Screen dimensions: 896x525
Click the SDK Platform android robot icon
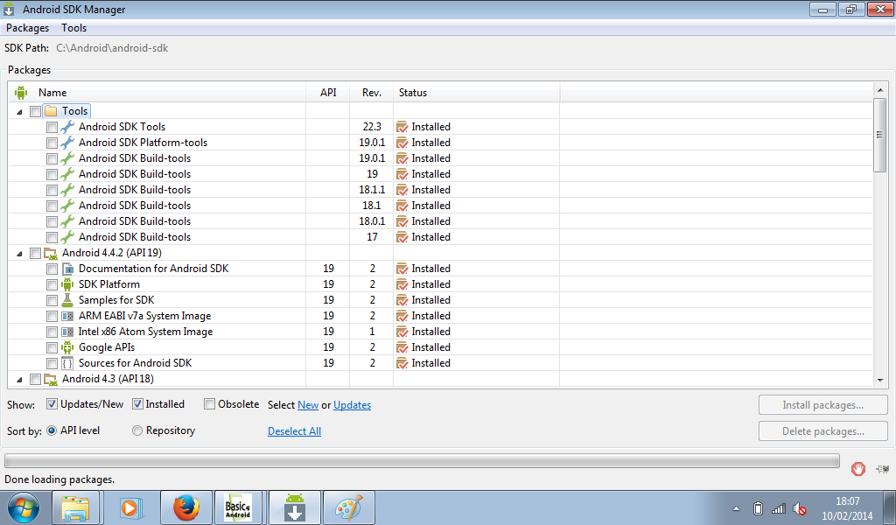(67, 284)
